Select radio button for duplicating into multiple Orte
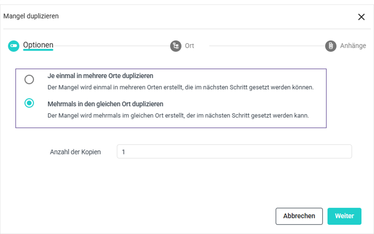 click(x=29, y=80)
